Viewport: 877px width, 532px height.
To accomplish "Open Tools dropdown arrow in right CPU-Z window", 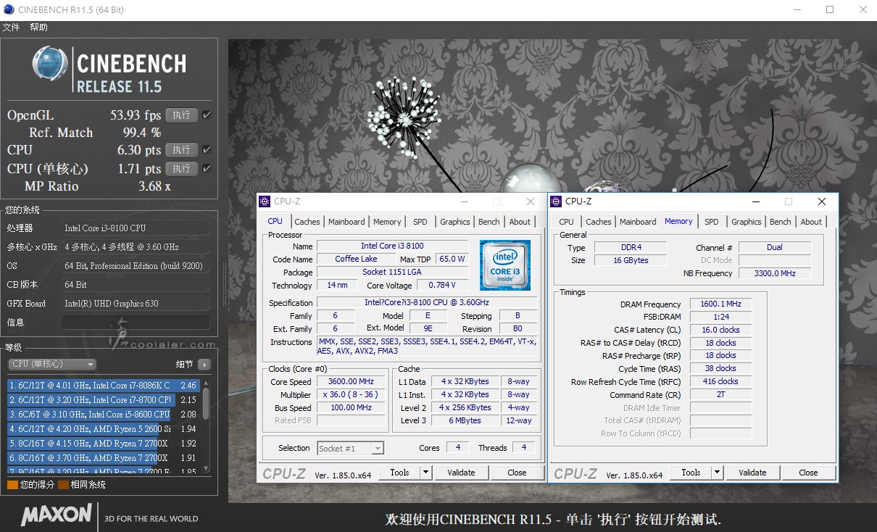I will (x=718, y=473).
